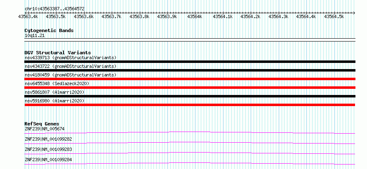Select the 43563.8k ruler tick label
This screenshot has width=367, height=169.
[x=139, y=16]
